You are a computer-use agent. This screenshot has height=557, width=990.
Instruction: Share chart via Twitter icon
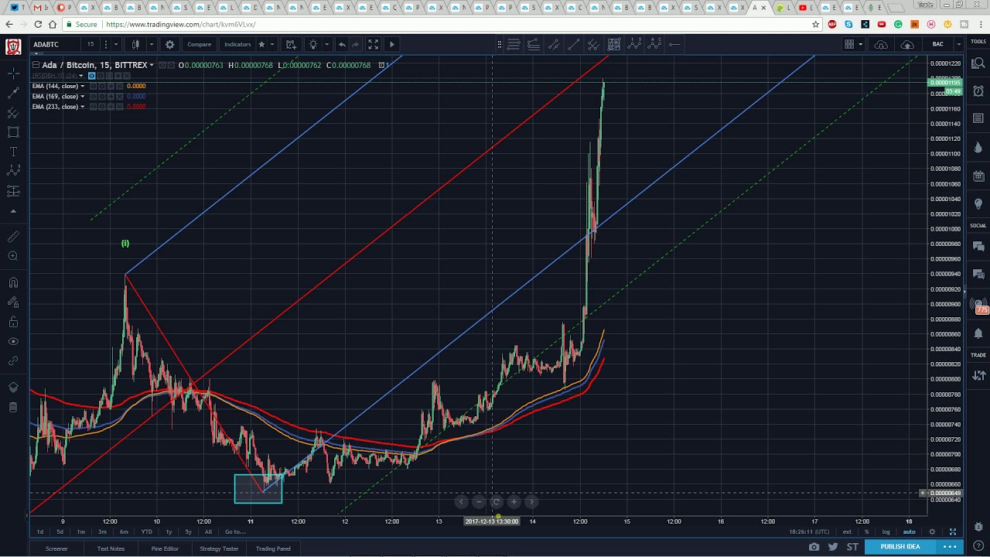pos(833,547)
